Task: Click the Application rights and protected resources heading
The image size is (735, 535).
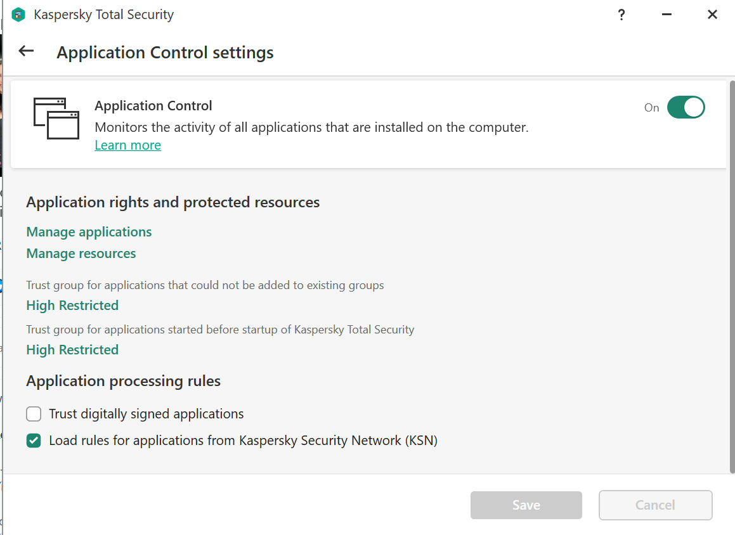Action: pyautogui.click(x=173, y=202)
